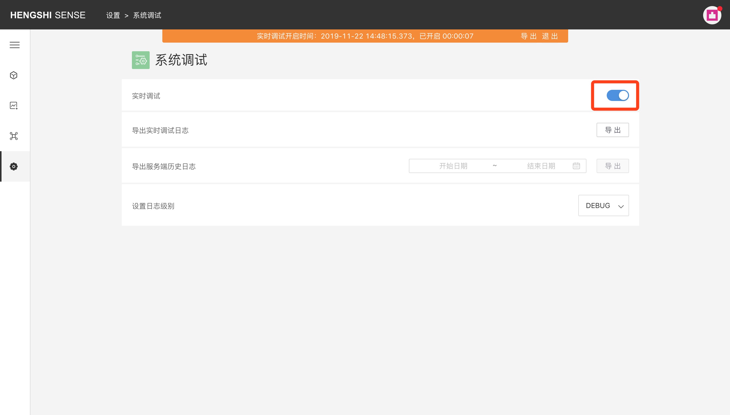Open the calendar icon in date range

click(x=576, y=166)
